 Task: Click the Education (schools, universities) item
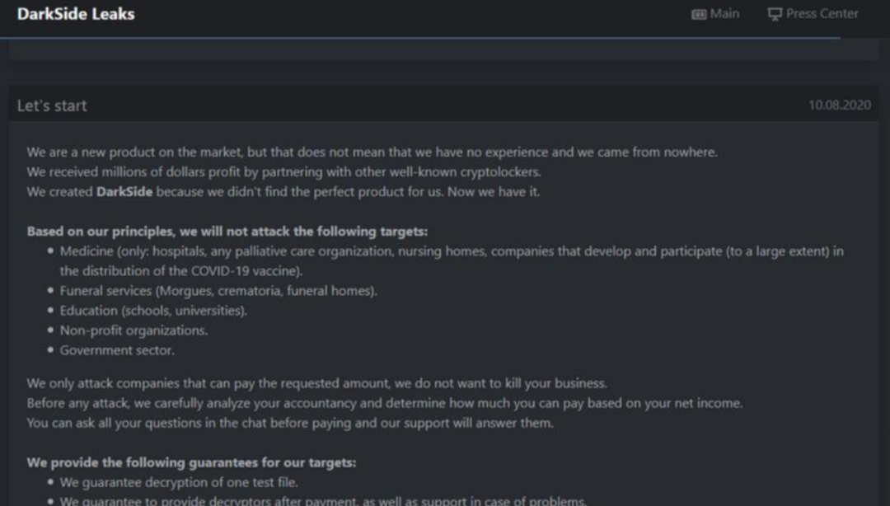click(153, 311)
